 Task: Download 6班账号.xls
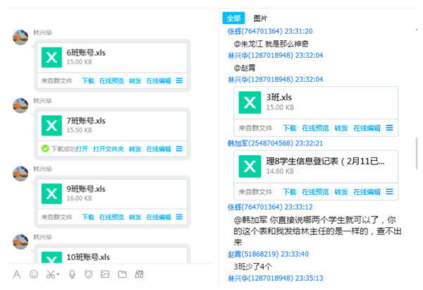click(88, 80)
